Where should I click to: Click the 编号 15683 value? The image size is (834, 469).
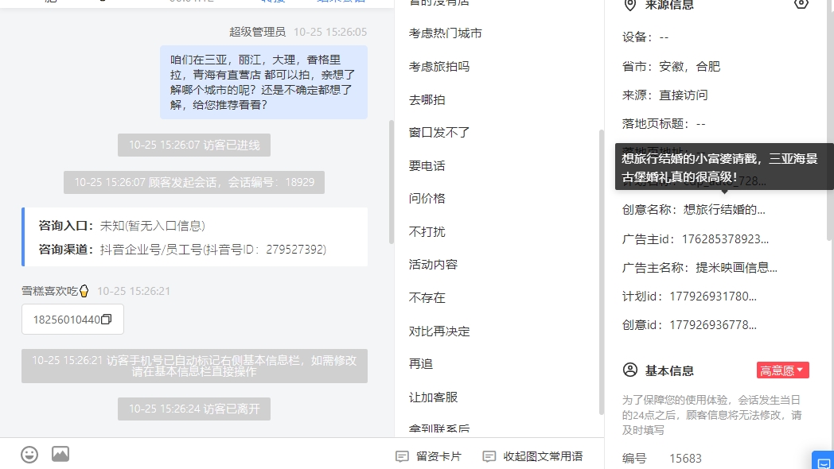click(685, 459)
